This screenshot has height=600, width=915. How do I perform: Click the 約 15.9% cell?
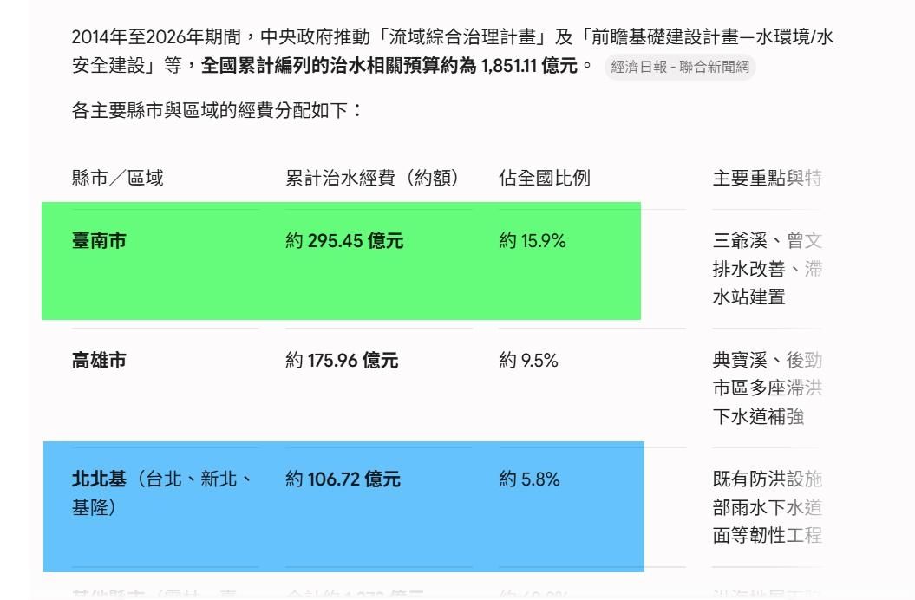(533, 240)
